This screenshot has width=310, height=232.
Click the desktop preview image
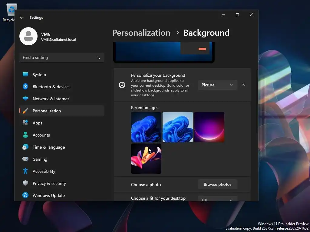pyautogui.click(x=164, y=52)
